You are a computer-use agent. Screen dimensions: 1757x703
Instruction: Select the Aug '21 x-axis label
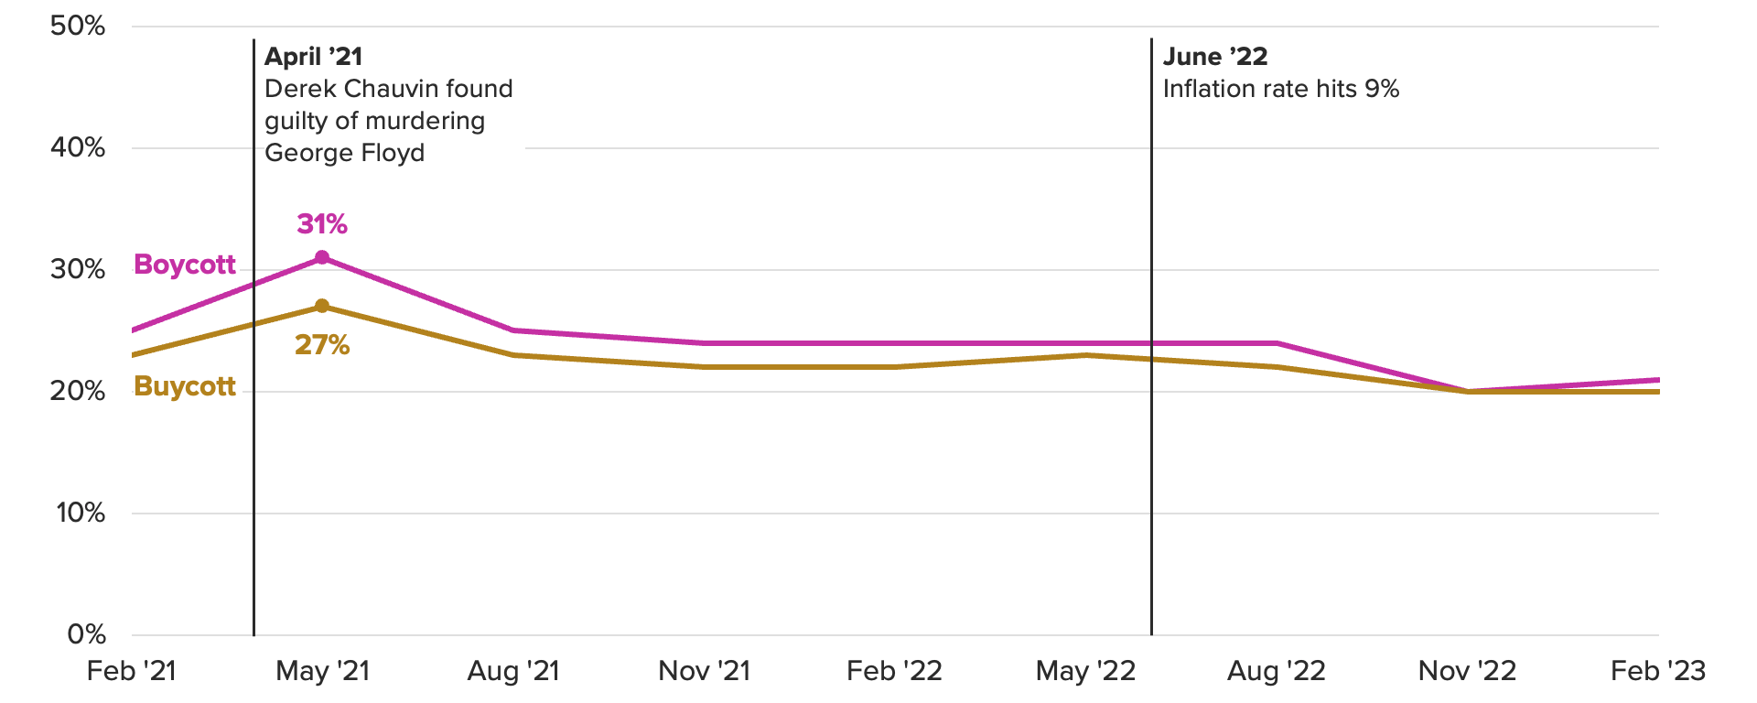click(513, 671)
